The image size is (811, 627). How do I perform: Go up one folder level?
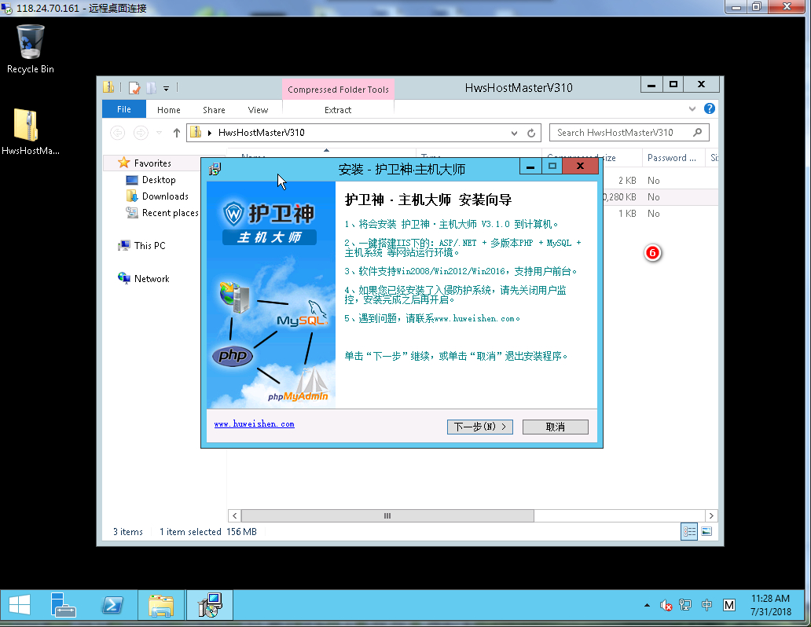pyautogui.click(x=177, y=134)
